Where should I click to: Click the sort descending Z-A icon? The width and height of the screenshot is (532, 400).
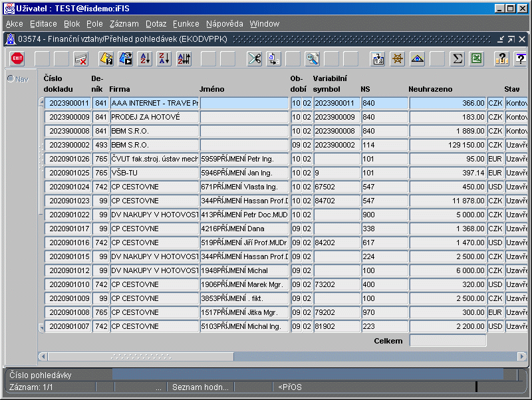click(164, 59)
